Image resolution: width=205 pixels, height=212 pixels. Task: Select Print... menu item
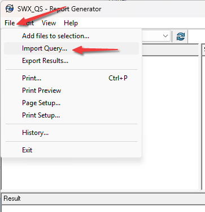(71, 78)
